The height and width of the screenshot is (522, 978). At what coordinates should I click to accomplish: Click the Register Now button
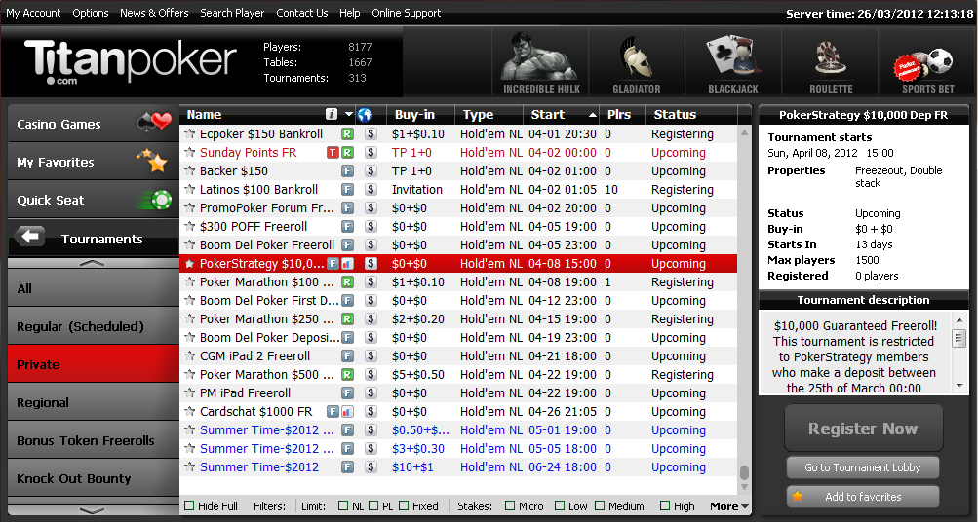863,428
